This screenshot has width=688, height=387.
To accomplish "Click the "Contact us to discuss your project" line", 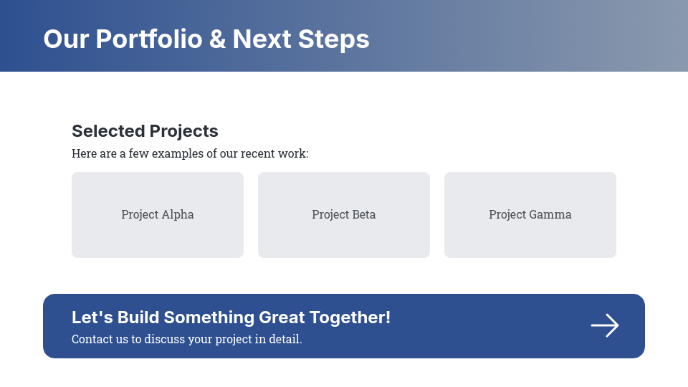I will click(187, 339).
